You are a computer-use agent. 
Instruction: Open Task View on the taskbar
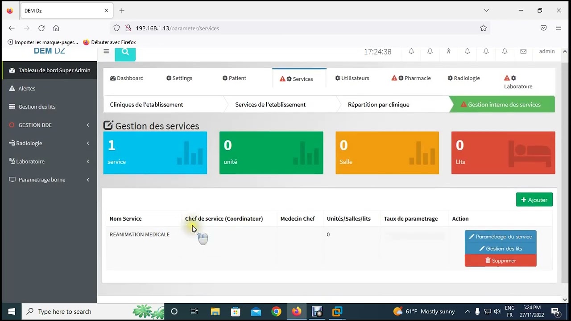[x=194, y=311]
